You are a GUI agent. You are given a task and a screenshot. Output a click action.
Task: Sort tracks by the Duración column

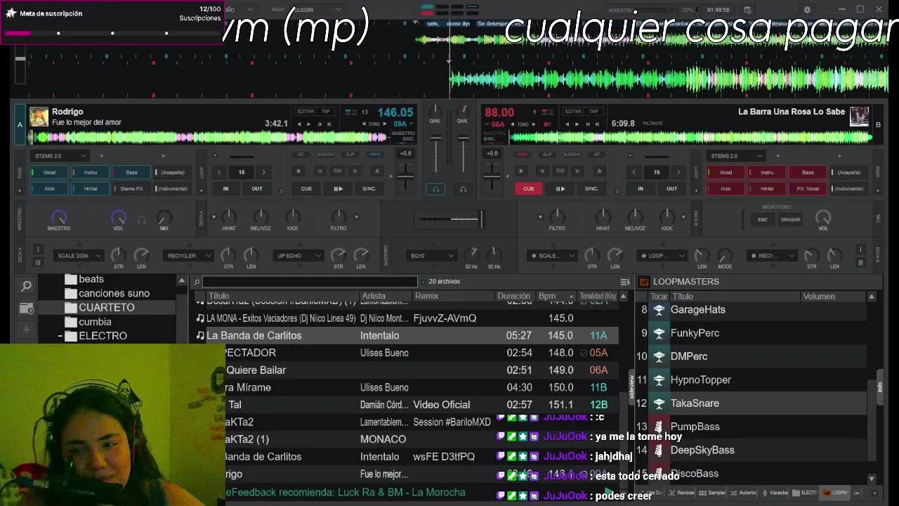pyautogui.click(x=514, y=297)
